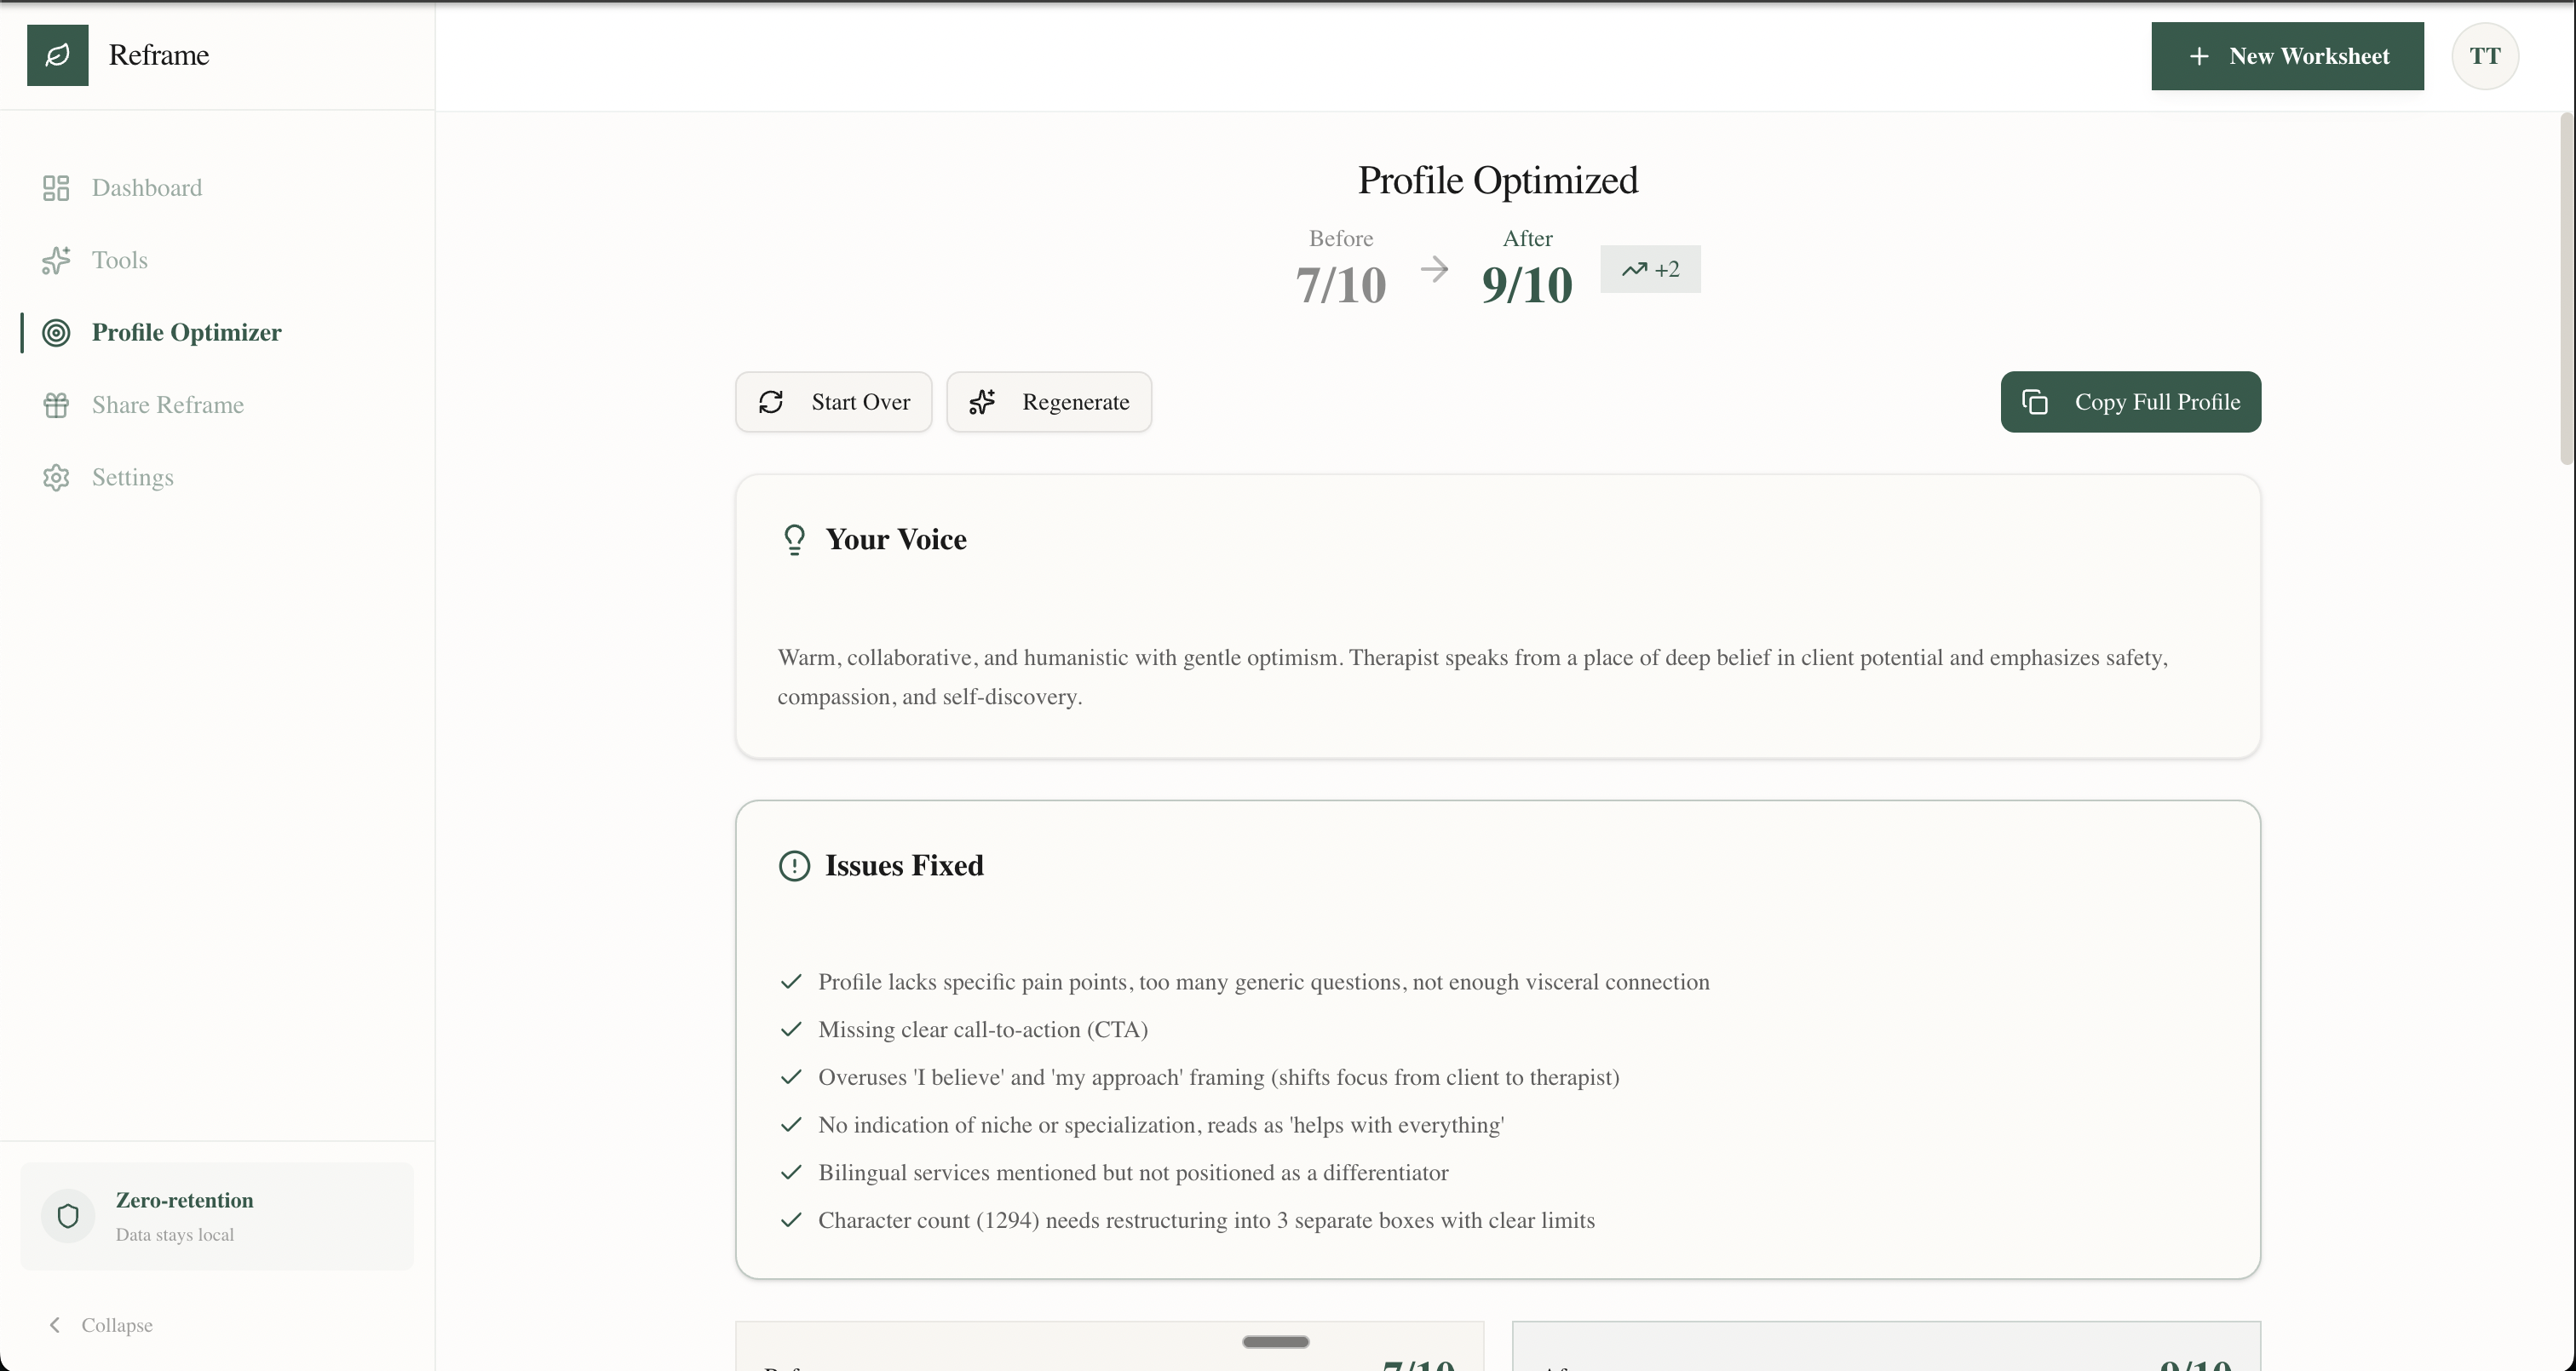Click the Settings gear icon
2576x1371 pixels.
click(56, 478)
